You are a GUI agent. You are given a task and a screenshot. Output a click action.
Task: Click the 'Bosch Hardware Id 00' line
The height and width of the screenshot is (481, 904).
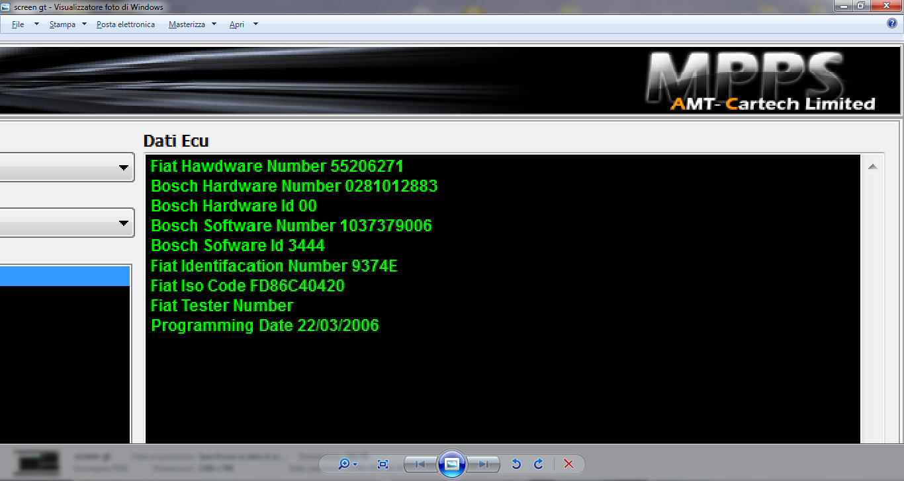(234, 205)
